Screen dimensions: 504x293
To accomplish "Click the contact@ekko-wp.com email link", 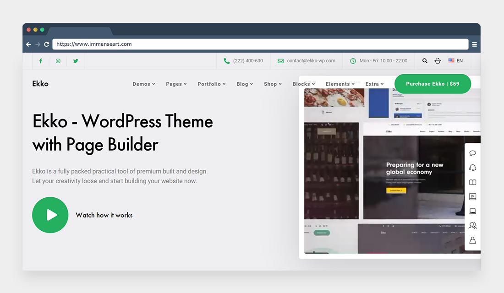I will click(x=311, y=61).
